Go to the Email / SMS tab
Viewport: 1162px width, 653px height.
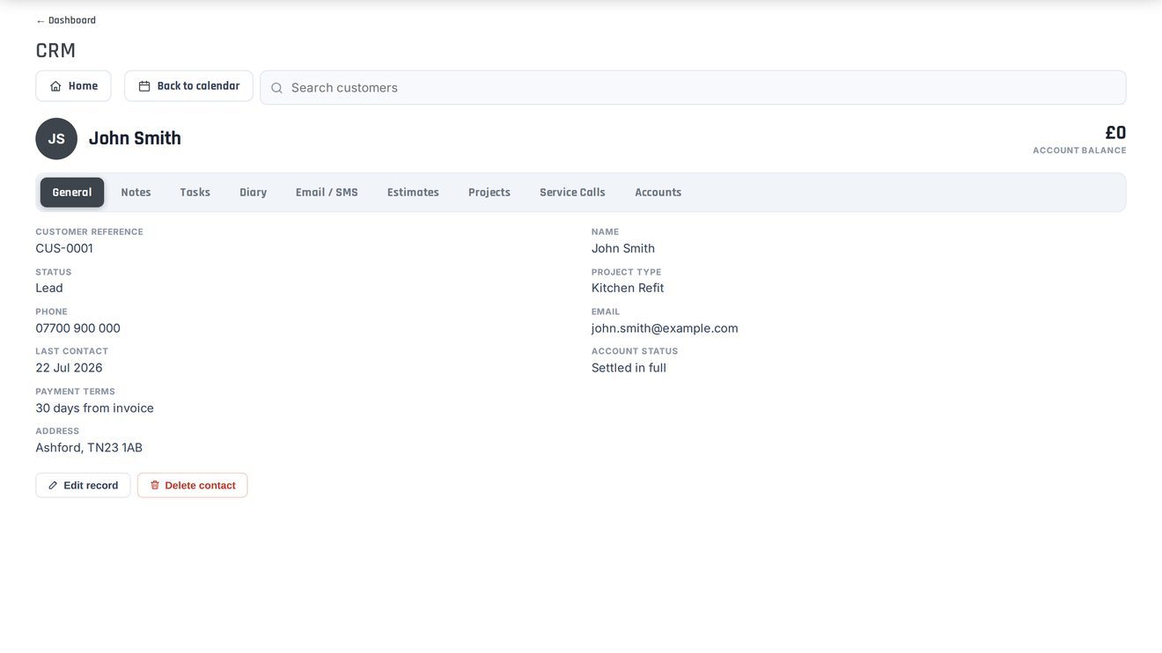[x=327, y=193]
